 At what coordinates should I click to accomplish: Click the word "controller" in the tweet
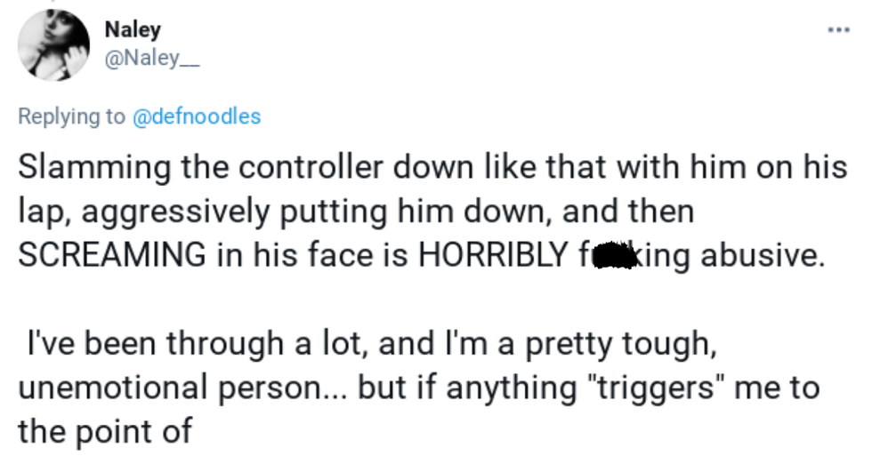(x=311, y=168)
